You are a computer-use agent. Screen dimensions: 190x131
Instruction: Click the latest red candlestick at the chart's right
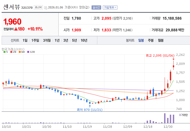tap(174, 66)
